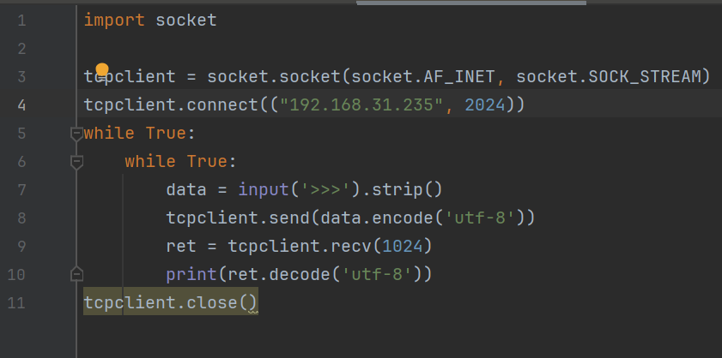722x358 pixels.
Task: Click the horizontal scrollbar at top of editor
Action: pos(471,3)
